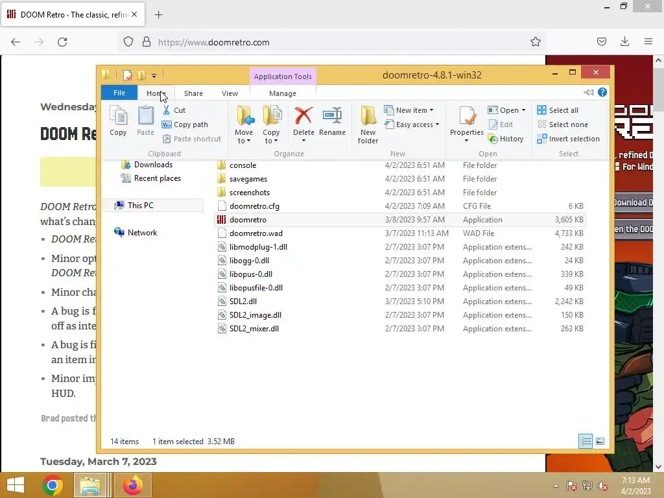This screenshot has width=664, height=498.
Task: Click the Copy icon in the Clipboard group
Action: point(118,121)
